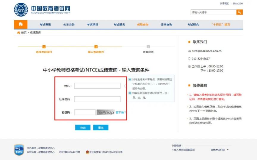Open the 考试资讯 menu
Screen dimensions: 257x160
tap(45, 25)
